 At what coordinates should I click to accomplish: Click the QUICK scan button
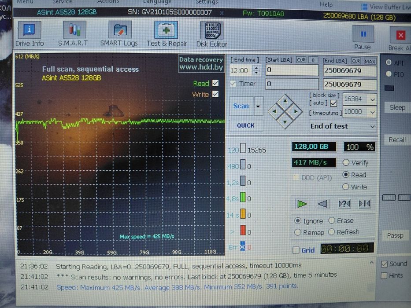[x=246, y=125]
